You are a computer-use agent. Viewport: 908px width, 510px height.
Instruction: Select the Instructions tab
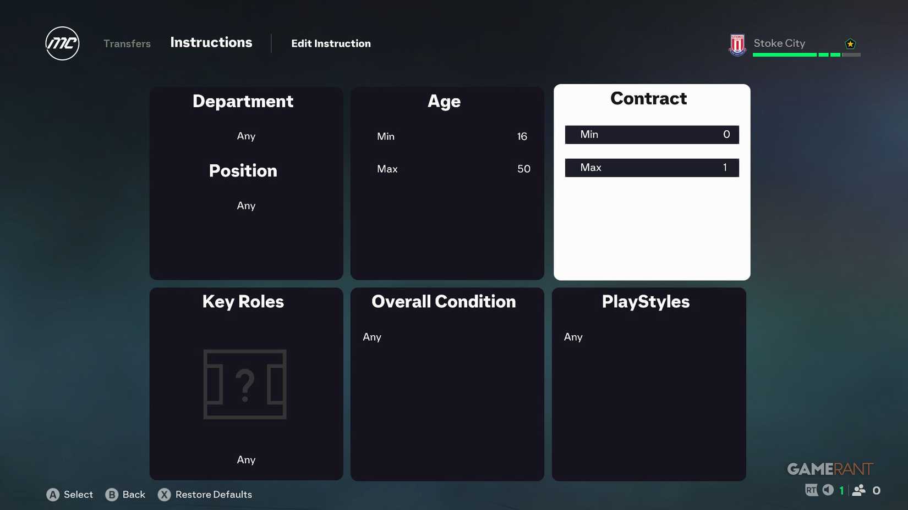click(211, 42)
